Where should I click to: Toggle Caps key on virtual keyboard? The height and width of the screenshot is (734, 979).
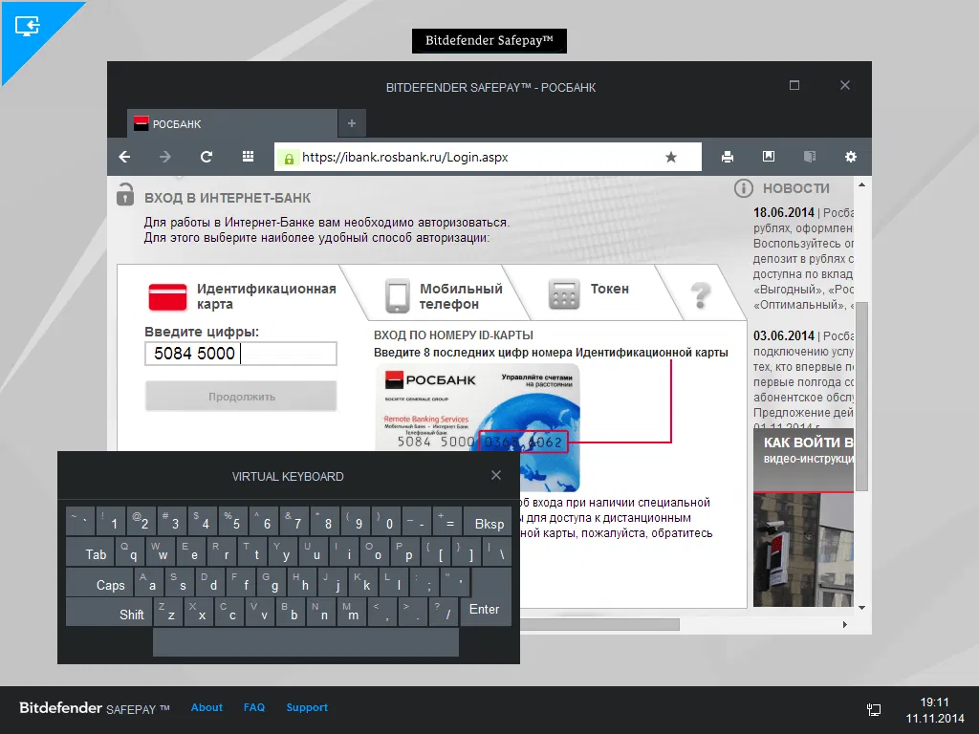point(99,582)
